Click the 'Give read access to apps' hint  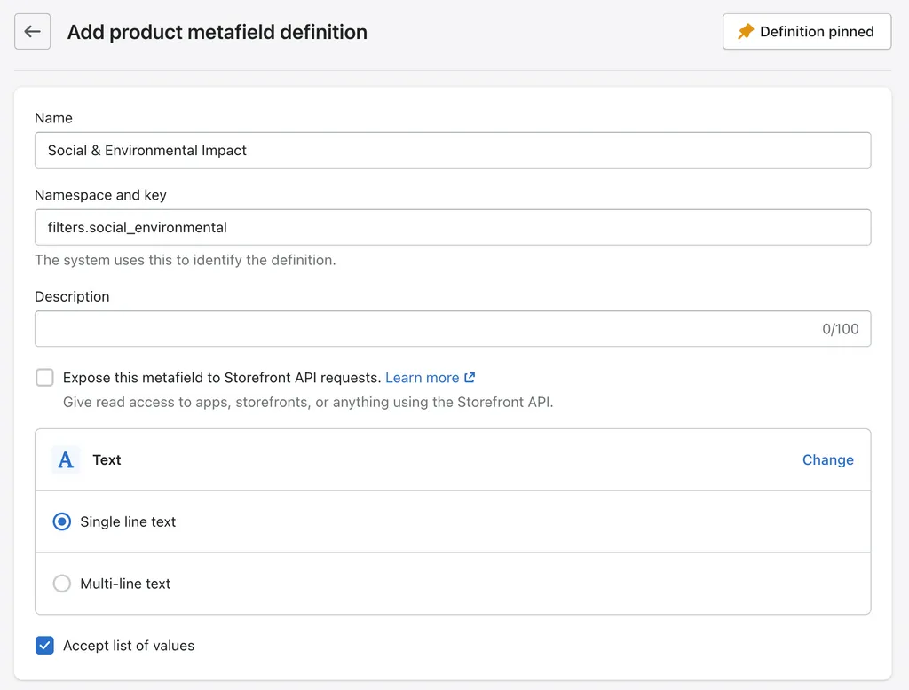[x=308, y=402]
